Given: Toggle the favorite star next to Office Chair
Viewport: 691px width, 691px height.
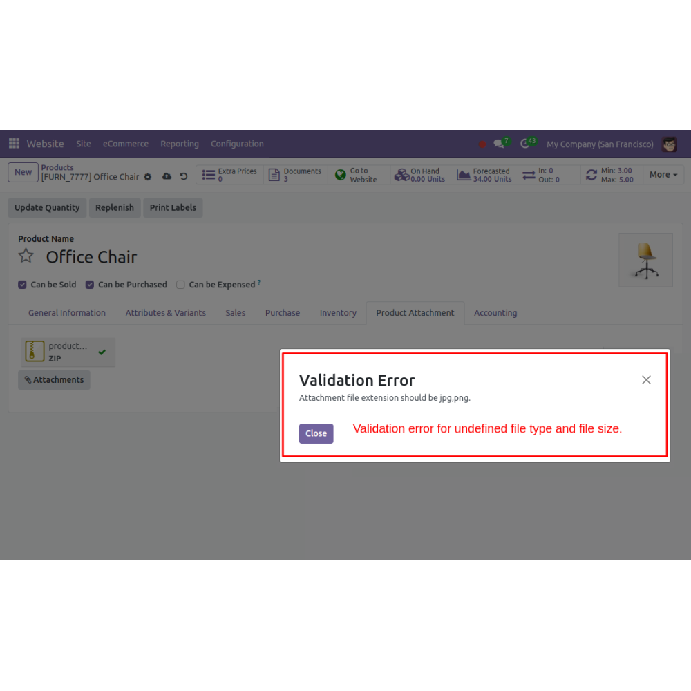Looking at the screenshot, I should click(26, 256).
